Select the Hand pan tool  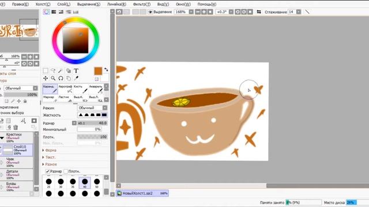[68, 78]
